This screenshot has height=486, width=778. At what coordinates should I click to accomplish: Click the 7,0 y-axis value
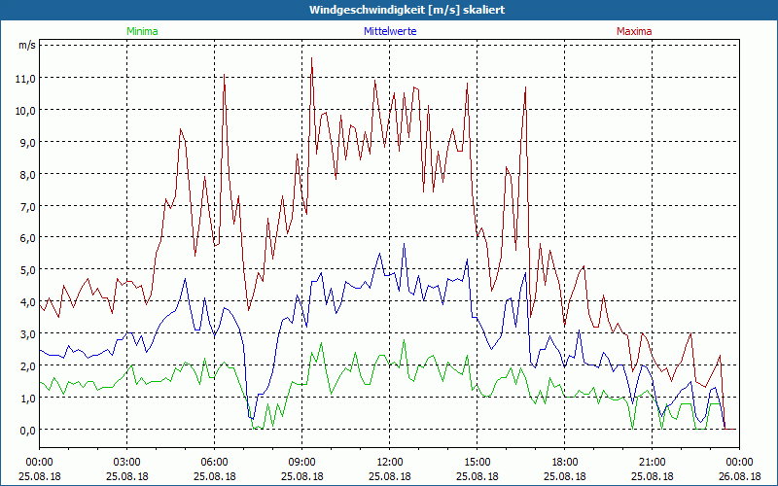(x=27, y=206)
